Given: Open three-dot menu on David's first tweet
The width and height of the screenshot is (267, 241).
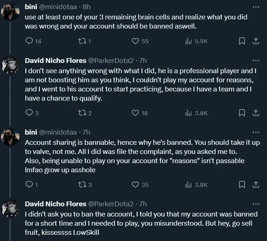Looking at the screenshot, I should [x=256, y=60].
